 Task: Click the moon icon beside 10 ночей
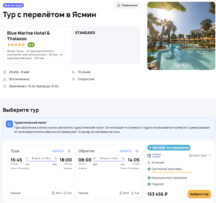click(x=73, y=72)
